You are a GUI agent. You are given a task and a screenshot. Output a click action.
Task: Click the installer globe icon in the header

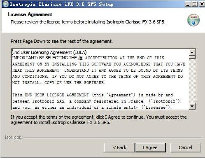pos(193,20)
